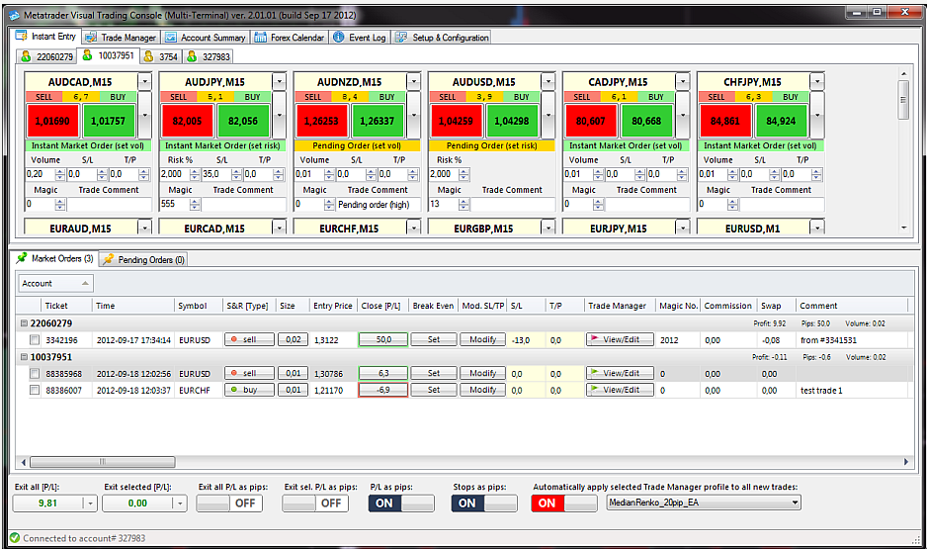Viewport: 927px width, 549px height.
Task: Switch to the Pending Orders (0) tab
Action: pyautogui.click(x=143, y=260)
